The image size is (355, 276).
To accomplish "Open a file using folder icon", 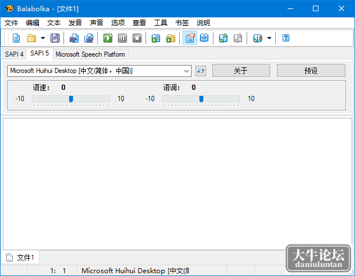I will (x=31, y=38).
